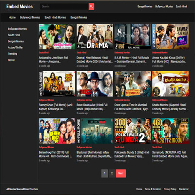Image resolution: width=195 pixels, height=195 pixels.
Task: Click play icon on Sarrainodu thumbnail
Action: coord(154,141)
